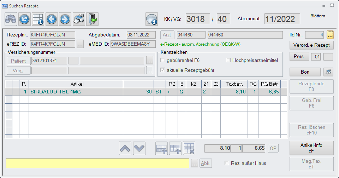Click the printer icon in toolbar
The width and height of the screenshot is (339, 178).
pyautogui.click(x=79, y=18)
